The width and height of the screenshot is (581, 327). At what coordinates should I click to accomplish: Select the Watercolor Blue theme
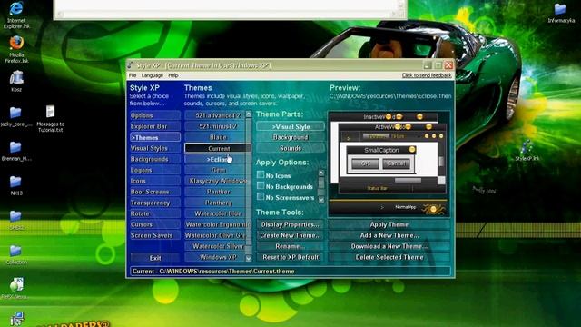[215, 213]
